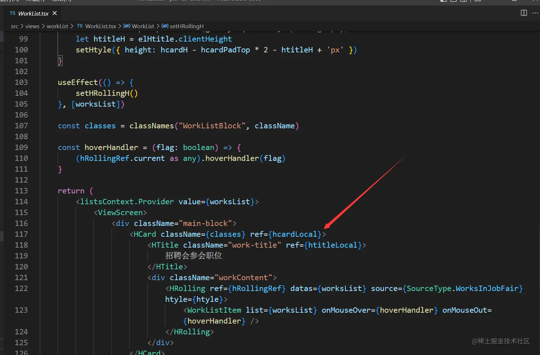Screen dimensions: 540x355
Task: Click line number 122 in the gutter
Action: pyautogui.click(x=21, y=288)
